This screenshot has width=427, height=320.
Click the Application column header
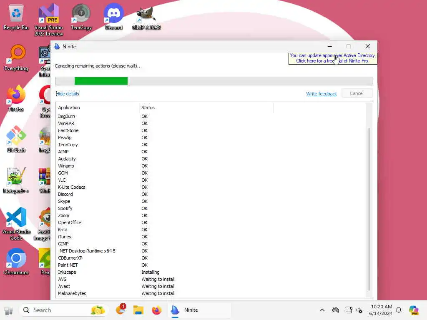(x=98, y=107)
